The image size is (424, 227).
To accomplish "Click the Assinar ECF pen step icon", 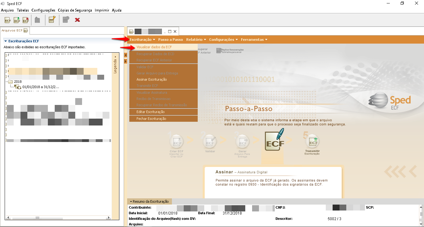I will [274, 140].
